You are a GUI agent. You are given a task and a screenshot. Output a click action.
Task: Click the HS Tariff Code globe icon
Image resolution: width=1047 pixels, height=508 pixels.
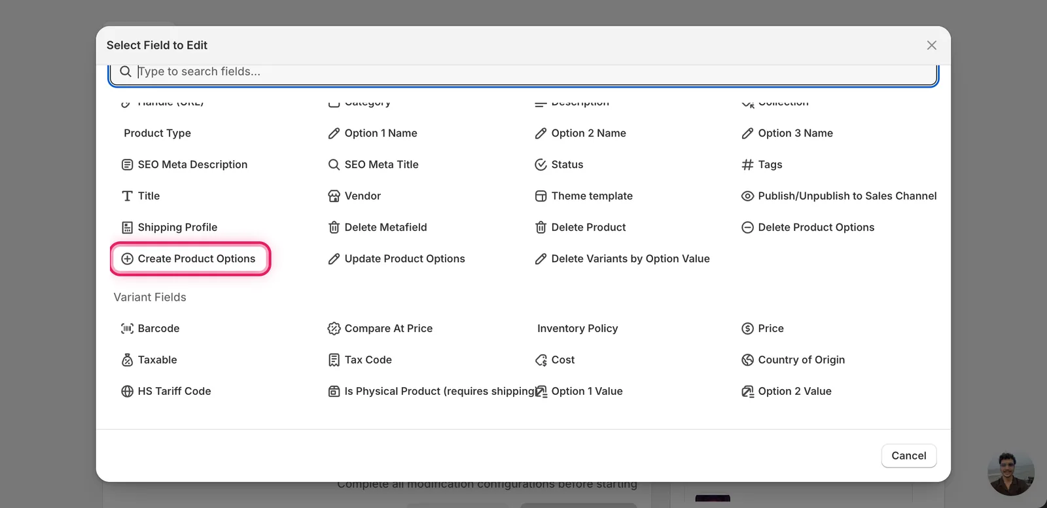pyautogui.click(x=127, y=392)
